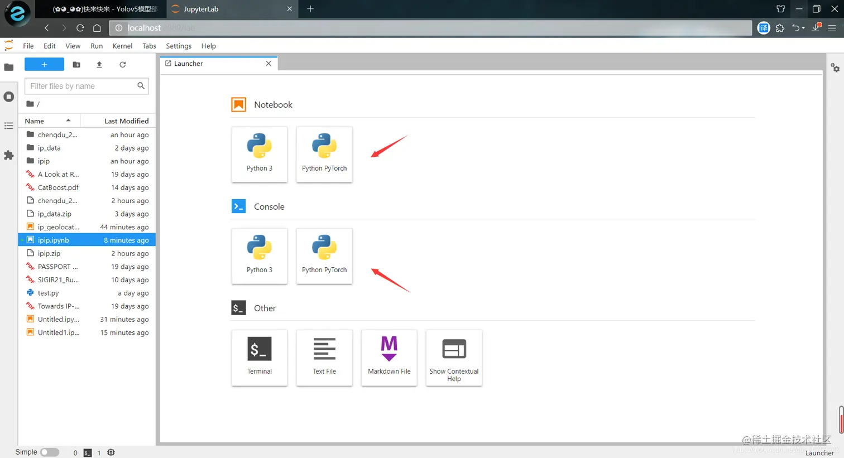Open Running Terminals and Kernels sidebar
The width and height of the screenshot is (844, 458).
click(x=9, y=97)
